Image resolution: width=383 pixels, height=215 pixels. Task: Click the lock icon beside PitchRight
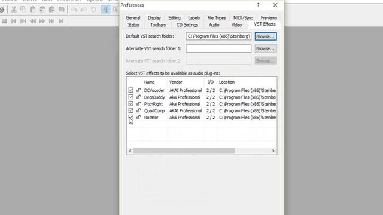tap(138, 103)
